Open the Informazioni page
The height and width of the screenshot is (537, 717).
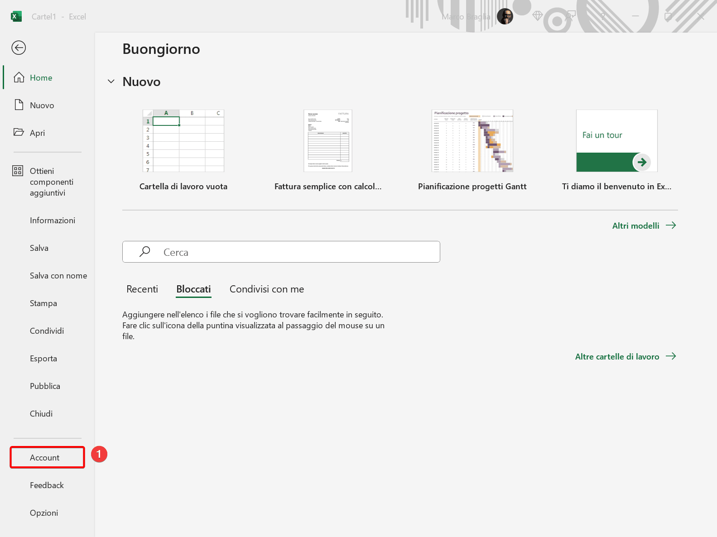[x=53, y=221]
